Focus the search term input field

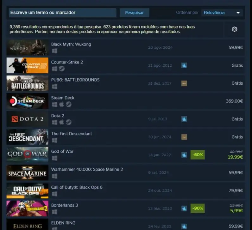(x=62, y=13)
